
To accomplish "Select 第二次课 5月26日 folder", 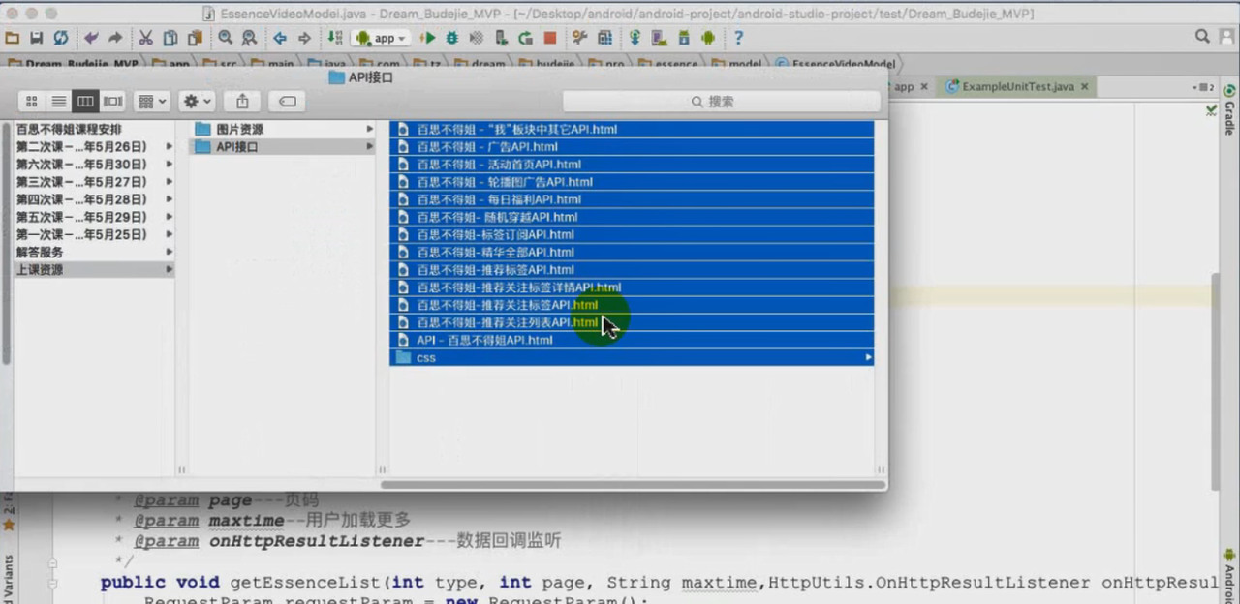I will pyautogui.click(x=94, y=146).
